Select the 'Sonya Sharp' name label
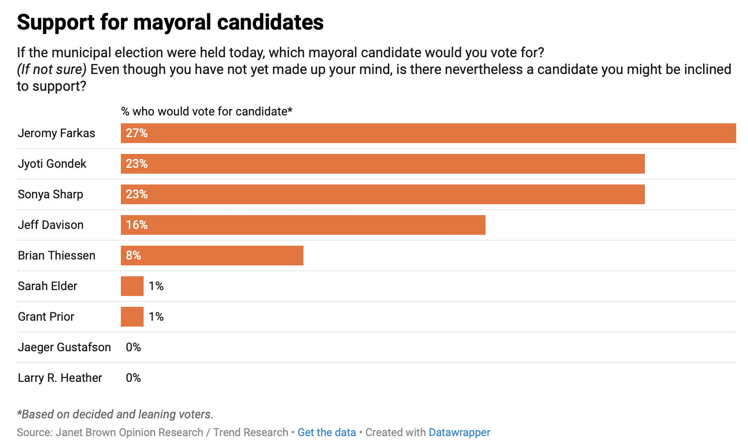 50,194
